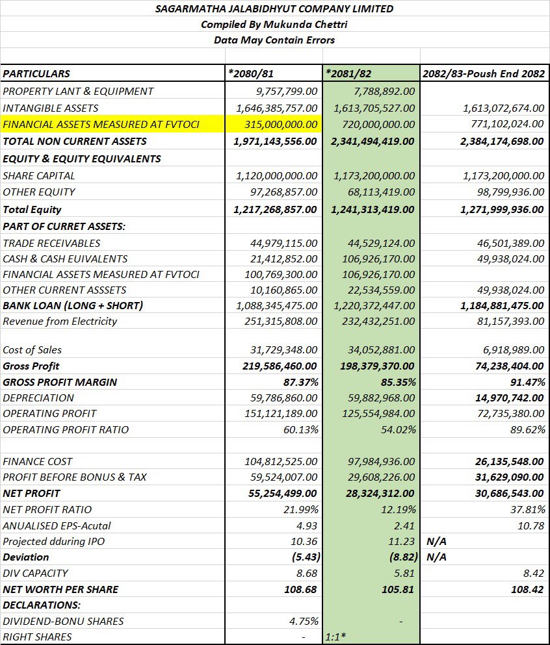The image size is (550, 645).
Task: Select the Cost of Sales label
Action: point(32,350)
